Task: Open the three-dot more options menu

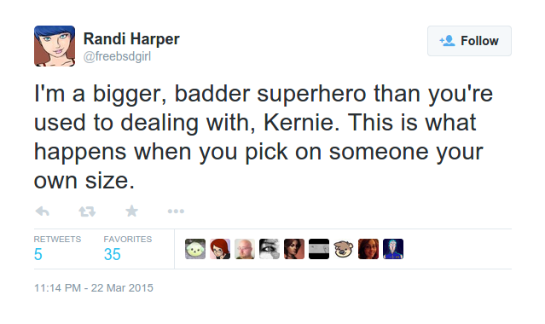Action: click(x=176, y=211)
